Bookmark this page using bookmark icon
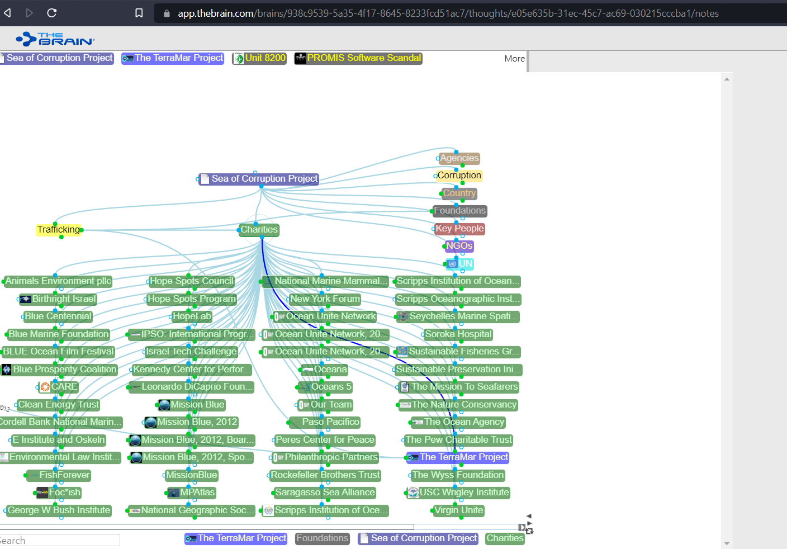Image resolution: width=787 pixels, height=549 pixels. [x=139, y=13]
